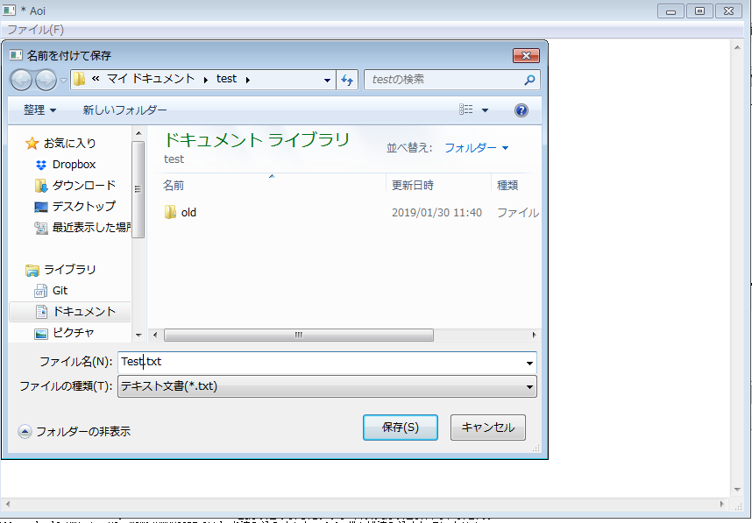The height and width of the screenshot is (523, 752).
Task: Click the old folder icon
Action: click(x=170, y=212)
